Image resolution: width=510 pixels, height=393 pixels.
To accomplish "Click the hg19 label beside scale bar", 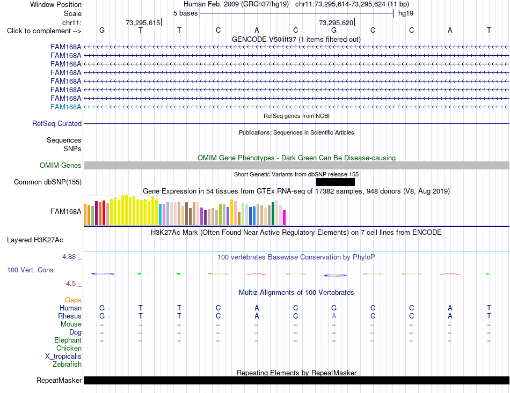I will click(406, 13).
